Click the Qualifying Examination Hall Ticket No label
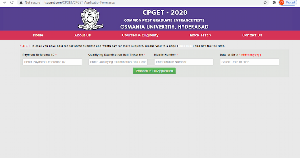Viewport: 300px width, 158px height. coord(116,55)
